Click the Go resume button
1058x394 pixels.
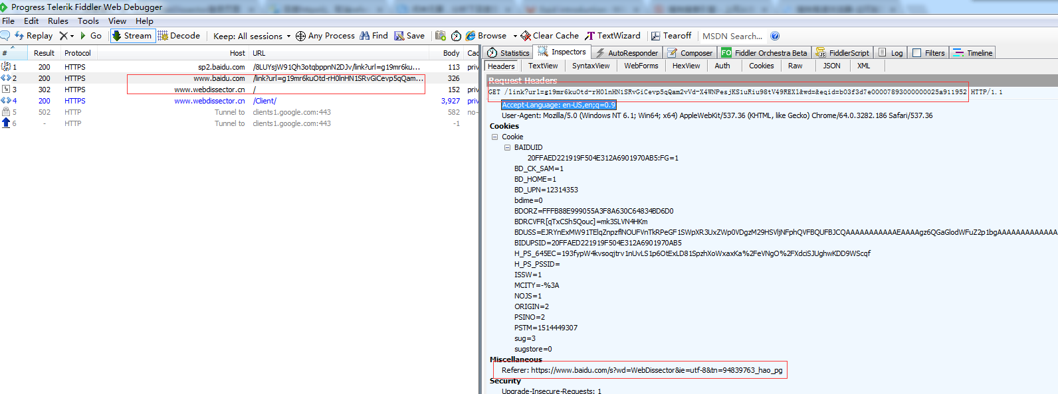(x=91, y=36)
